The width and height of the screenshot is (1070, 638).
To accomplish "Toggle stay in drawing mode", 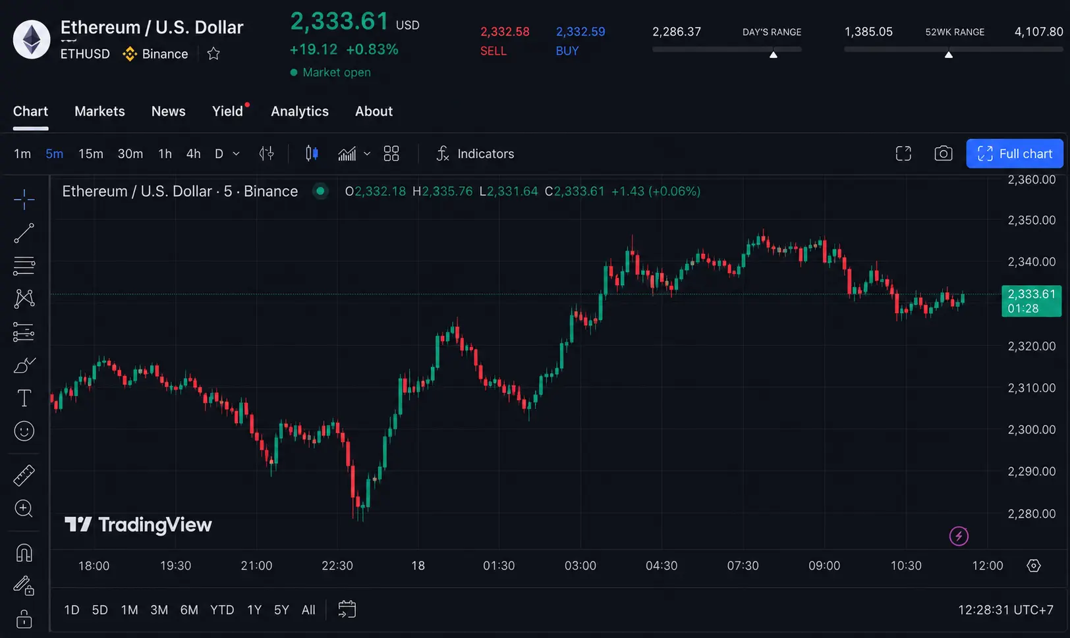I will coord(24,586).
